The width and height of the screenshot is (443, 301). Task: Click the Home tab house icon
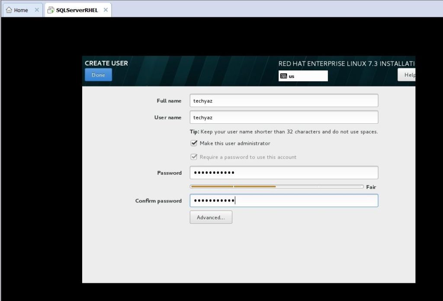click(x=9, y=10)
